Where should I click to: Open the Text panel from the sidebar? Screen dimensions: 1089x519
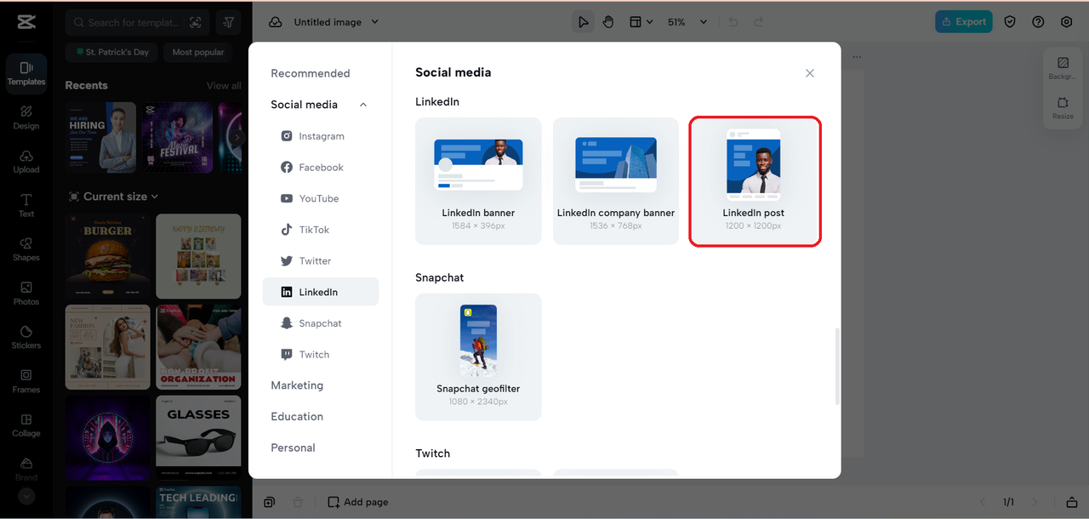coord(26,205)
